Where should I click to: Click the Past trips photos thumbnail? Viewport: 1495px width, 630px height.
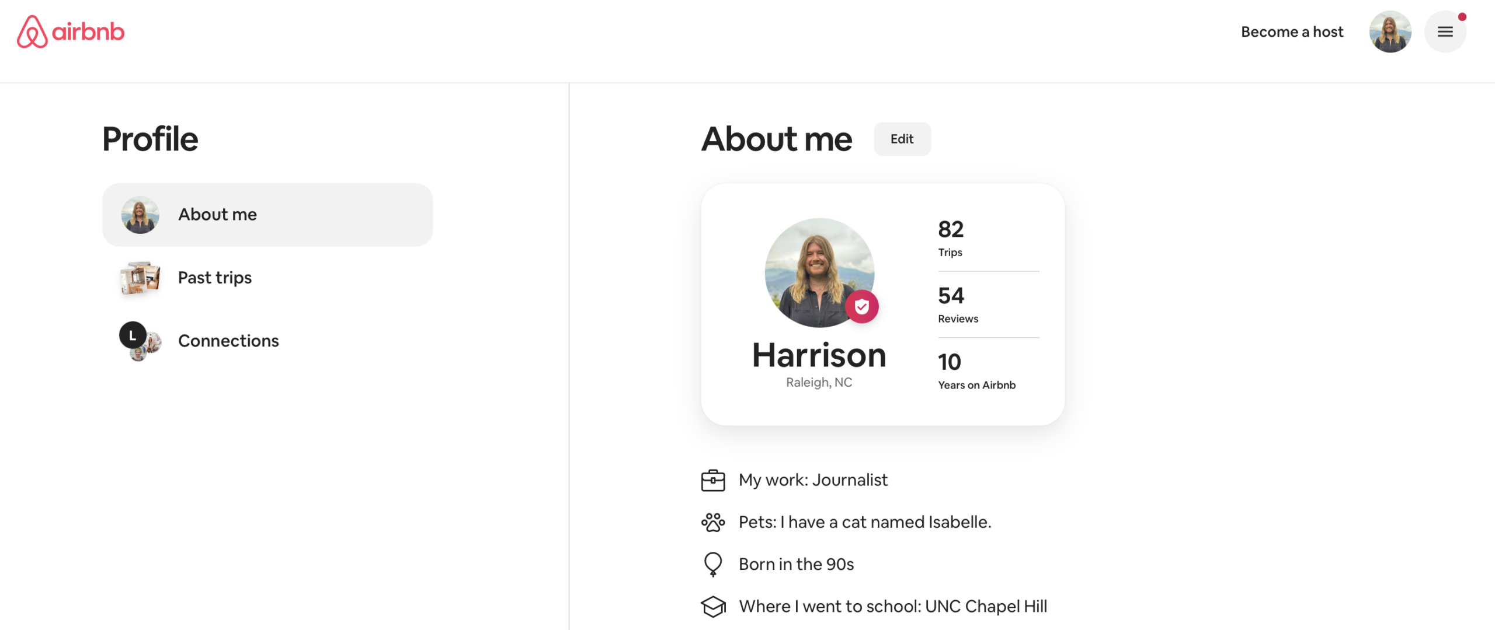[x=140, y=278]
